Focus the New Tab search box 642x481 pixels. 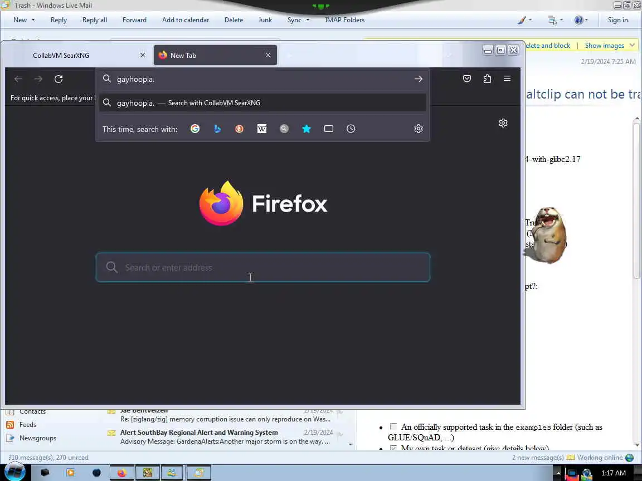coord(263,267)
